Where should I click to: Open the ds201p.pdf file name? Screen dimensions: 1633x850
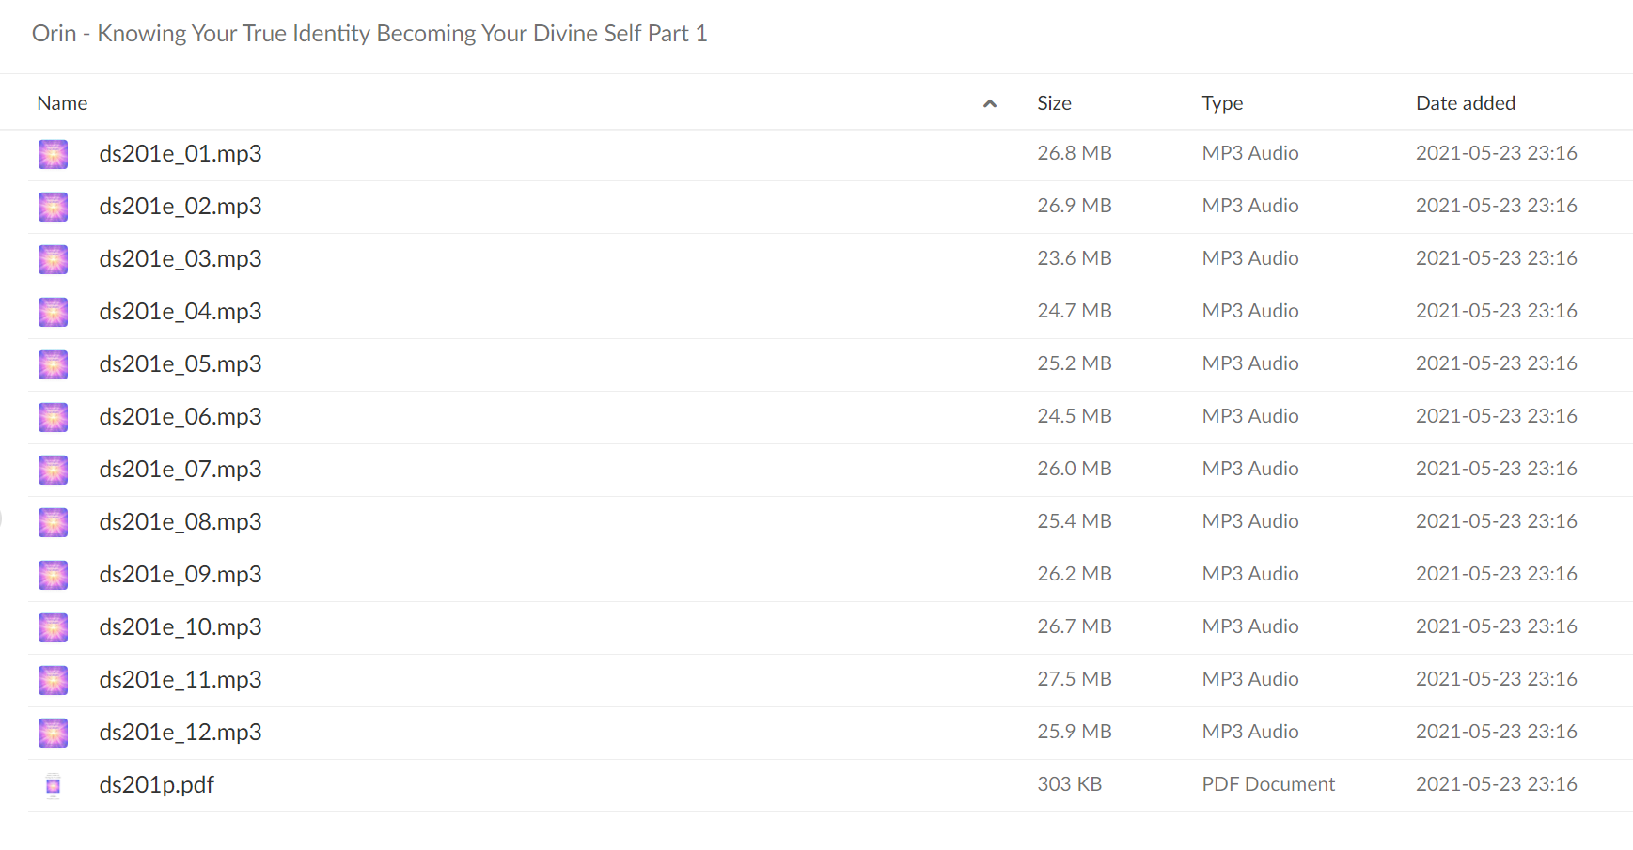point(157,785)
